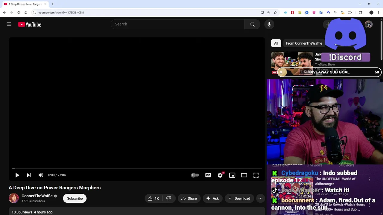Toggle the autoplay switch
383x215 pixels.
click(195, 175)
